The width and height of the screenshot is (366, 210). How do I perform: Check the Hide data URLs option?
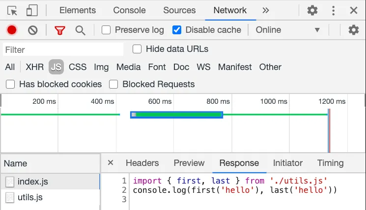click(138, 49)
